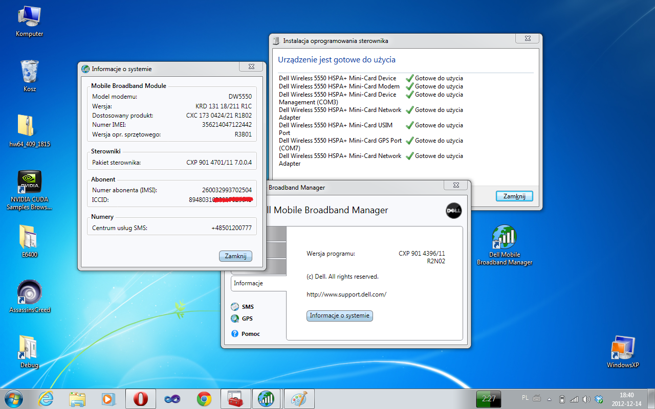Screen dimensions: 655x409
Task: Select the Informacje tab in Broadband Manager
Action: tap(258, 283)
